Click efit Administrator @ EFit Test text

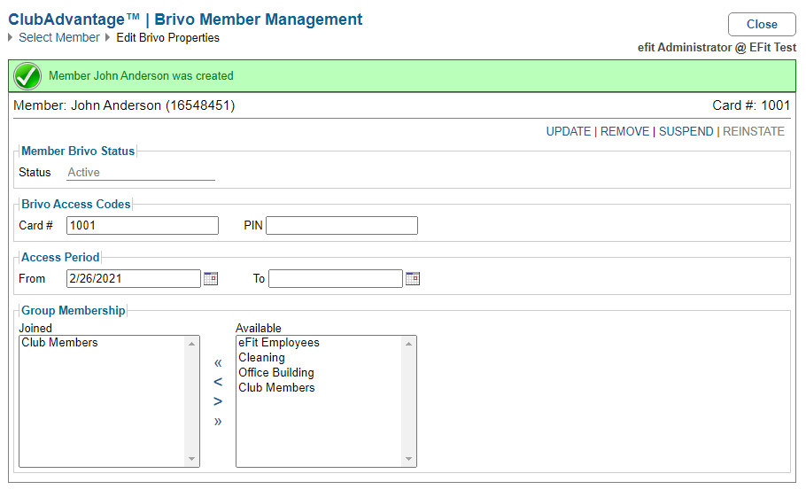point(717,47)
